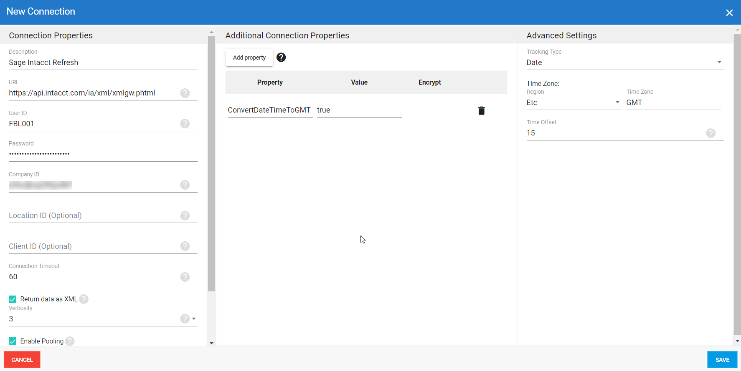Toggle the Enable Pooling checkbox
The height and width of the screenshot is (371, 741).
coord(13,341)
